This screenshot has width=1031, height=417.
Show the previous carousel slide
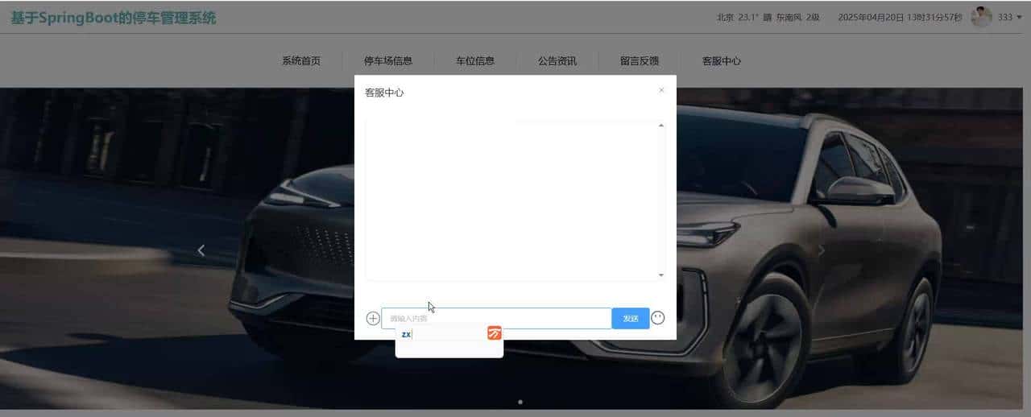(x=201, y=250)
